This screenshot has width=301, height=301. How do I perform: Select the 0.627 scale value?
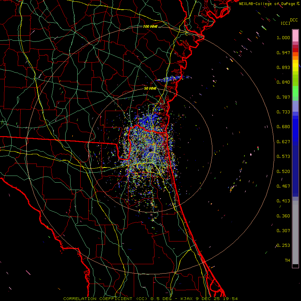click(x=283, y=142)
